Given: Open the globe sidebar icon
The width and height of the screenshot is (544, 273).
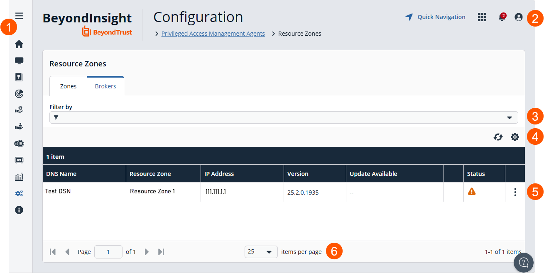Looking at the screenshot, I should coord(19,144).
